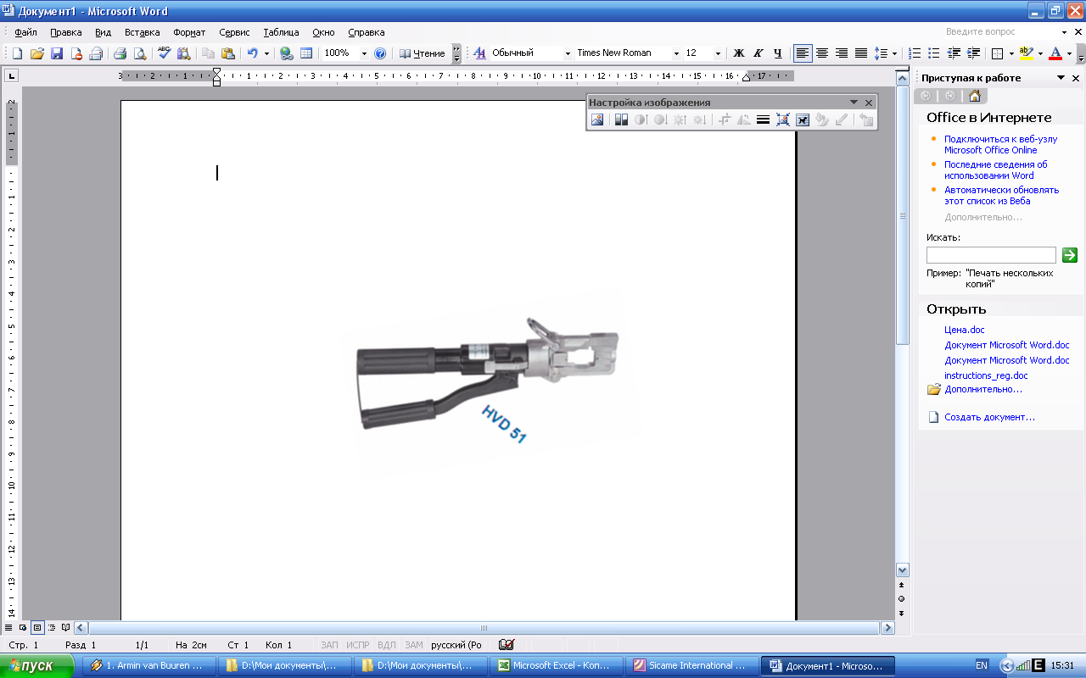Toggle Bold formatting (Ж)

[x=738, y=53]
